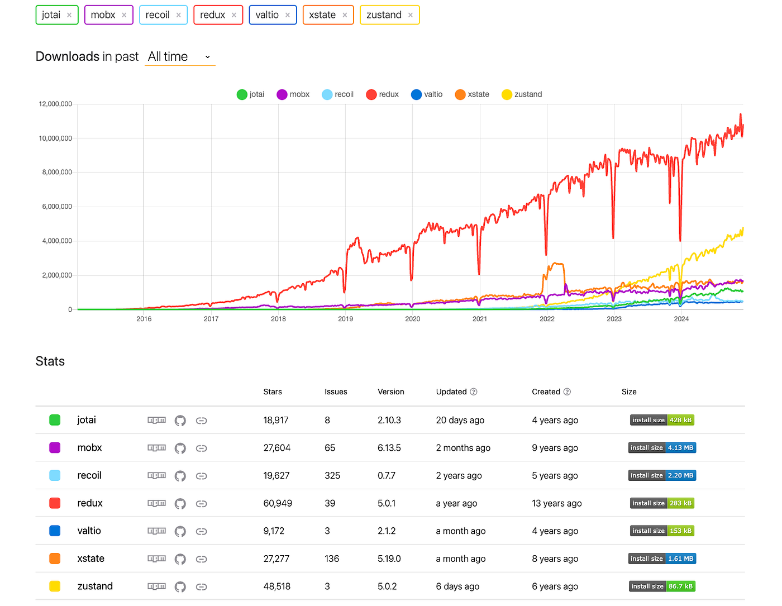The height and width of the screenshot is (606, 782).
Task: Open the GitHub repo icon for jotai
Action: pos(180,421)
